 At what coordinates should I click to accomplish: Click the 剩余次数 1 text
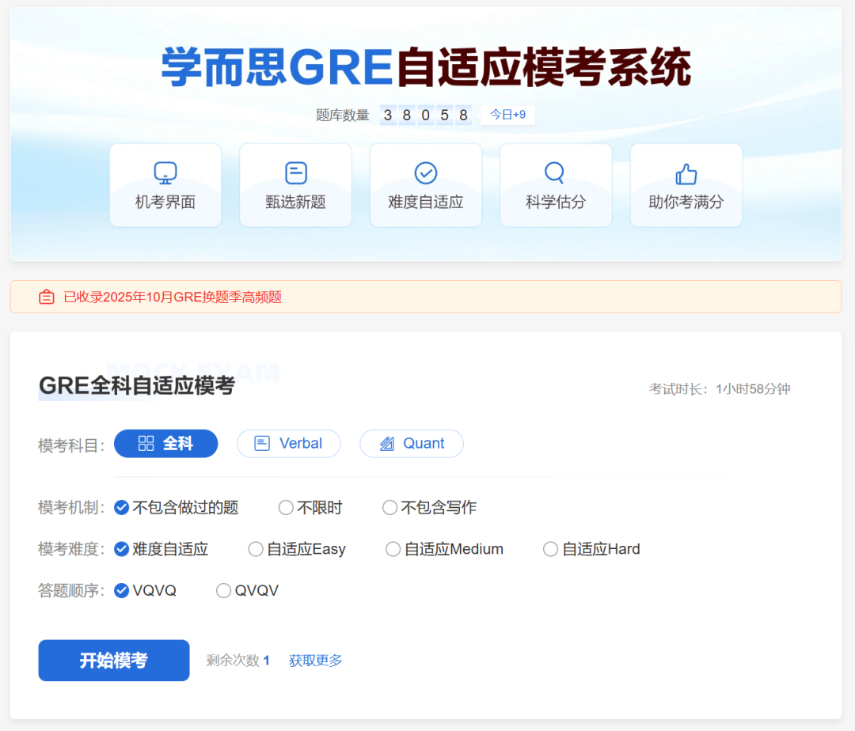(237, 661)
